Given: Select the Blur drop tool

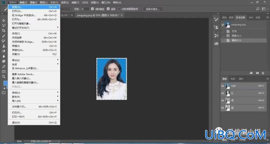Looking at the screenshot, I should coord(3,56).
